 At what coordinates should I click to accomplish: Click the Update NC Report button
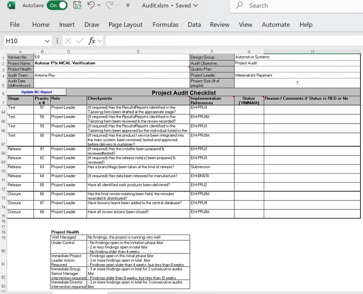click(x=36, y=92)
